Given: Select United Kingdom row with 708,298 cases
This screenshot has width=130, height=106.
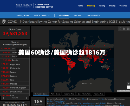Looking at the screenshot, I should (15, 88).
